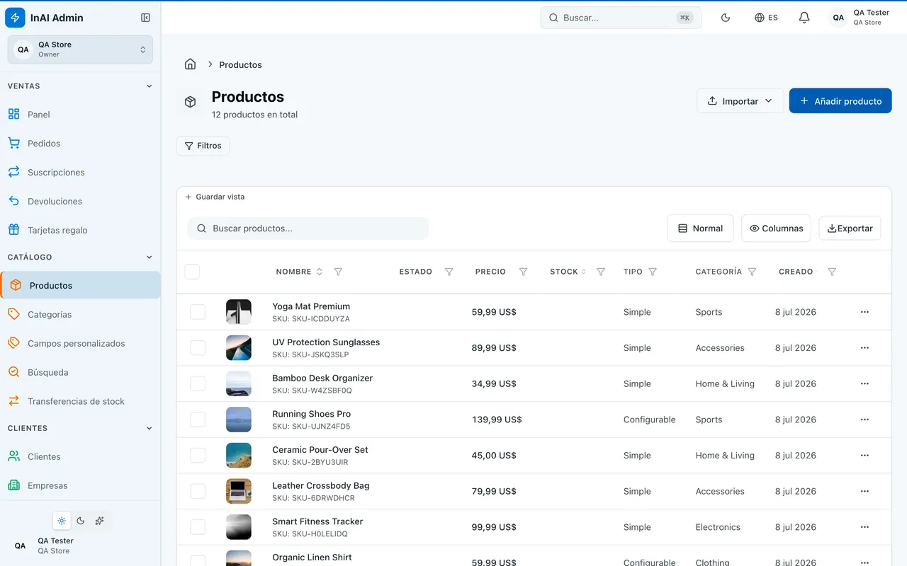
Task: Open the Clientes sidebar link
Action: point(80,457)
